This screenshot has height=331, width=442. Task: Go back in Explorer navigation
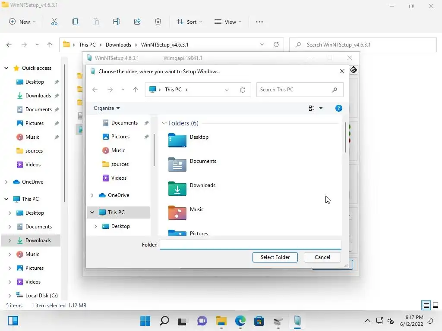tap(9, 44)
